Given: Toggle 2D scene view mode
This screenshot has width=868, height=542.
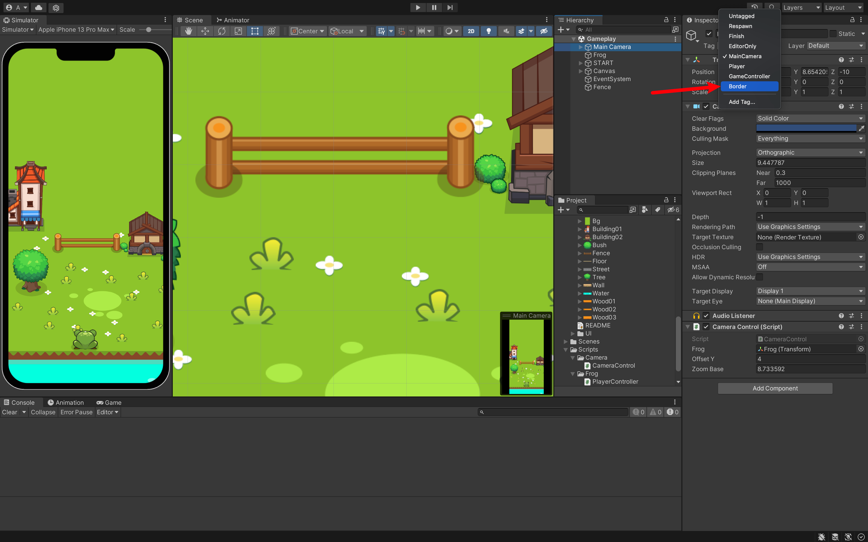Looking at the screenshot, I should click(x=471, y=31).
